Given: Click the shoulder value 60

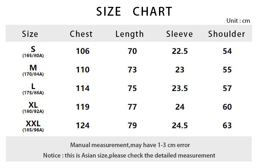Looking at the screenshot, I should coord(227,107).
